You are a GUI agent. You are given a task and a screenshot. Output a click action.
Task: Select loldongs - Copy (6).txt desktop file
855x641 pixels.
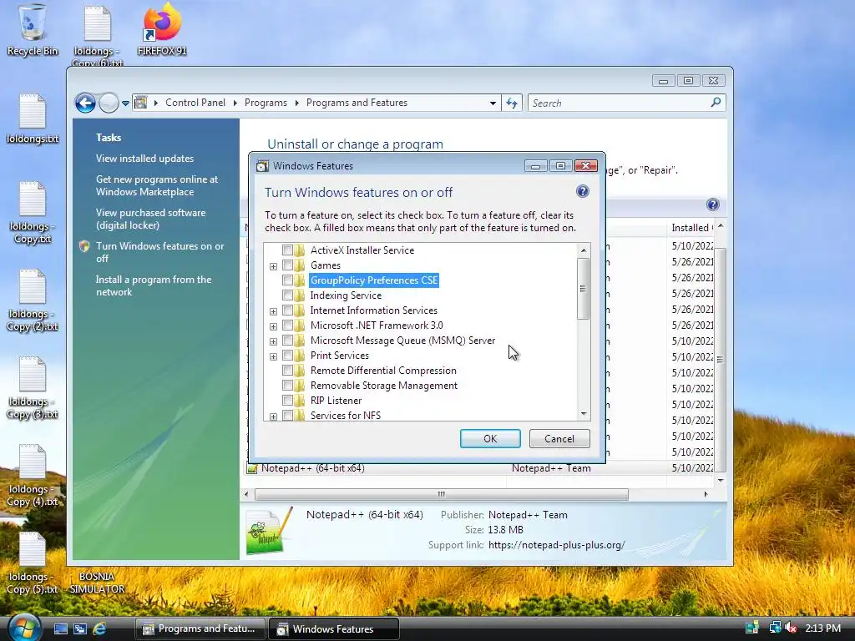(x=98, y=35)
